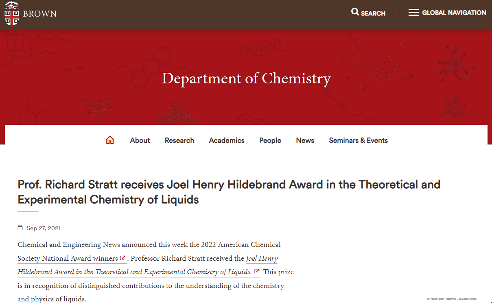
Task: Open the News navigation item
Action: coord(305,140)
